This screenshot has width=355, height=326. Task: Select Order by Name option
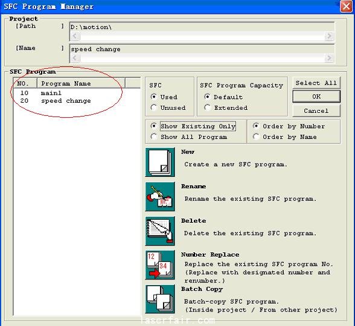tap(256, 136)
